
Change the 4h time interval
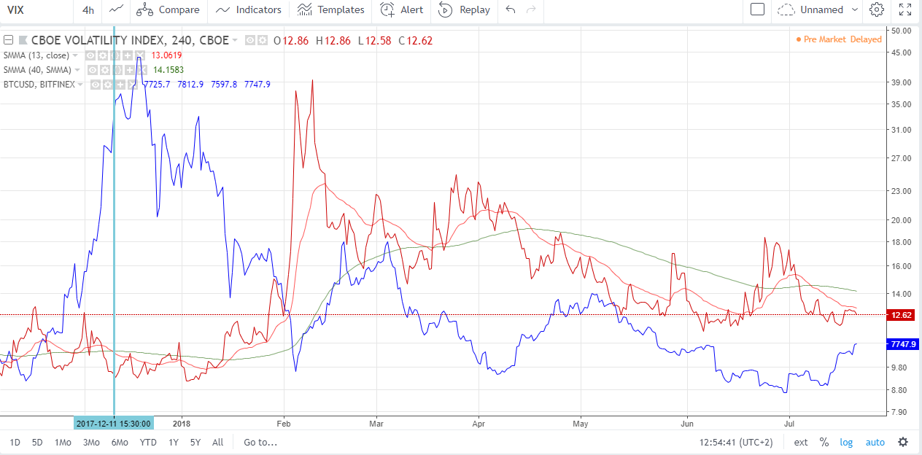pyautogui.click(x=88, y=9)
